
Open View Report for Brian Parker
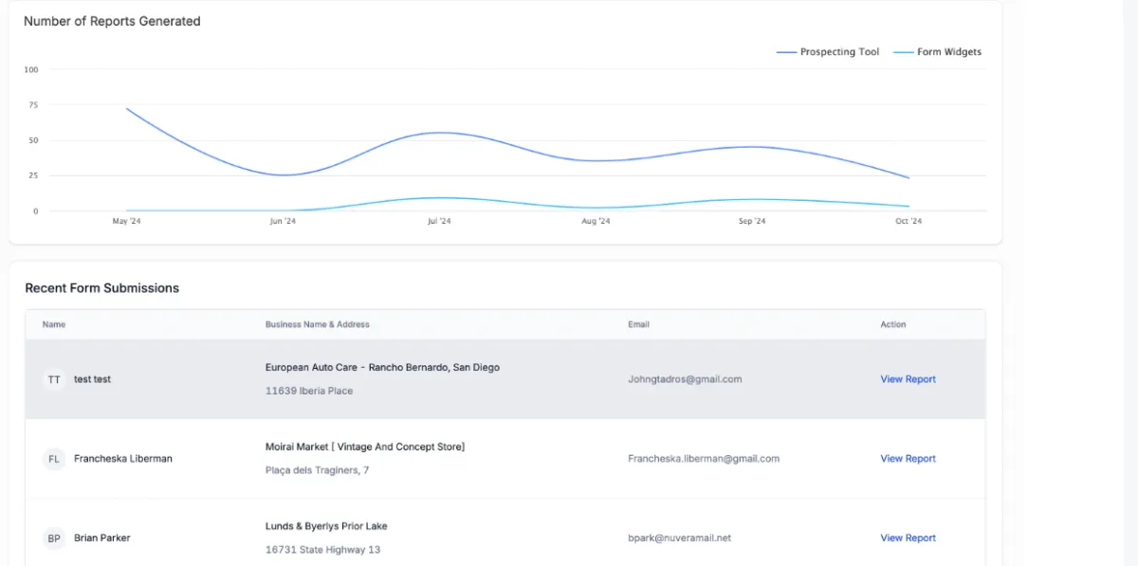pos(908,539)
